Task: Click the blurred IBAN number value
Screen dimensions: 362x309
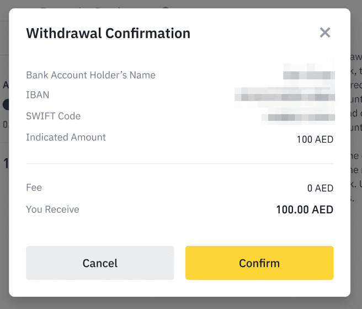Action: (x=284, y=96)
